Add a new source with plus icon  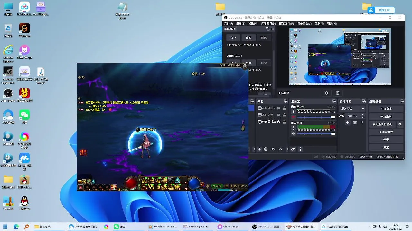coord(259,149)
